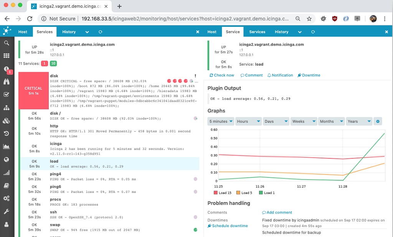Reload the page in the browser
Viewport: 393px width, 237px height.
coord(30,18)
